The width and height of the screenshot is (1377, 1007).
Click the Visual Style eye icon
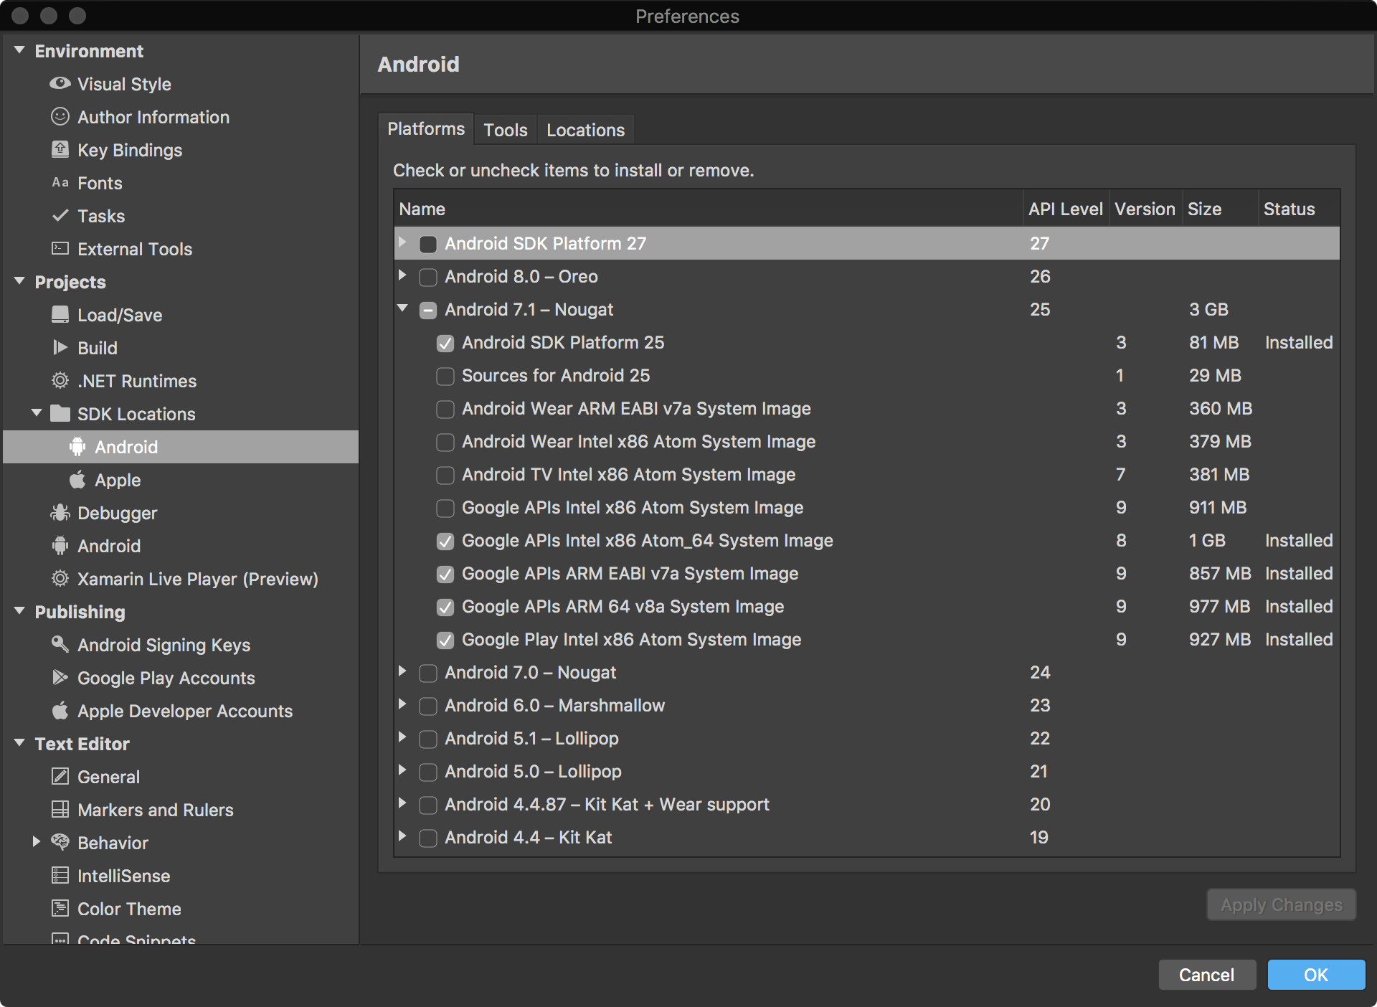click(x=60, y=84)
